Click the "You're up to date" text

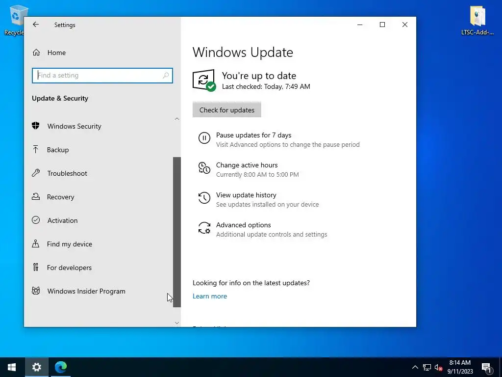(259, 76)
